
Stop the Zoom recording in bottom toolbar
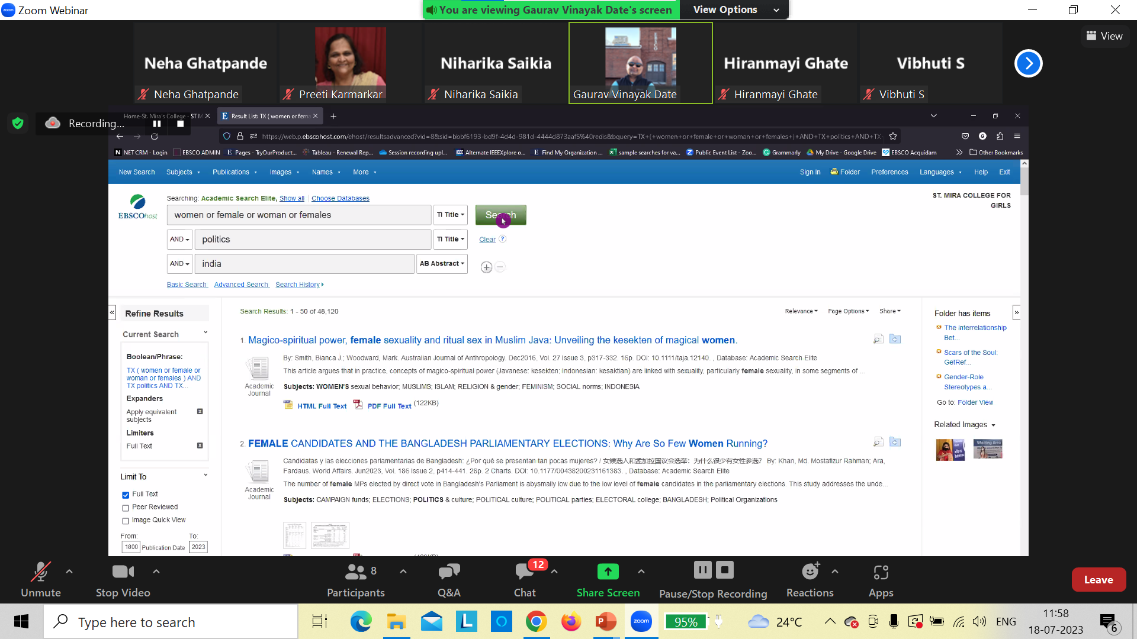725,570
